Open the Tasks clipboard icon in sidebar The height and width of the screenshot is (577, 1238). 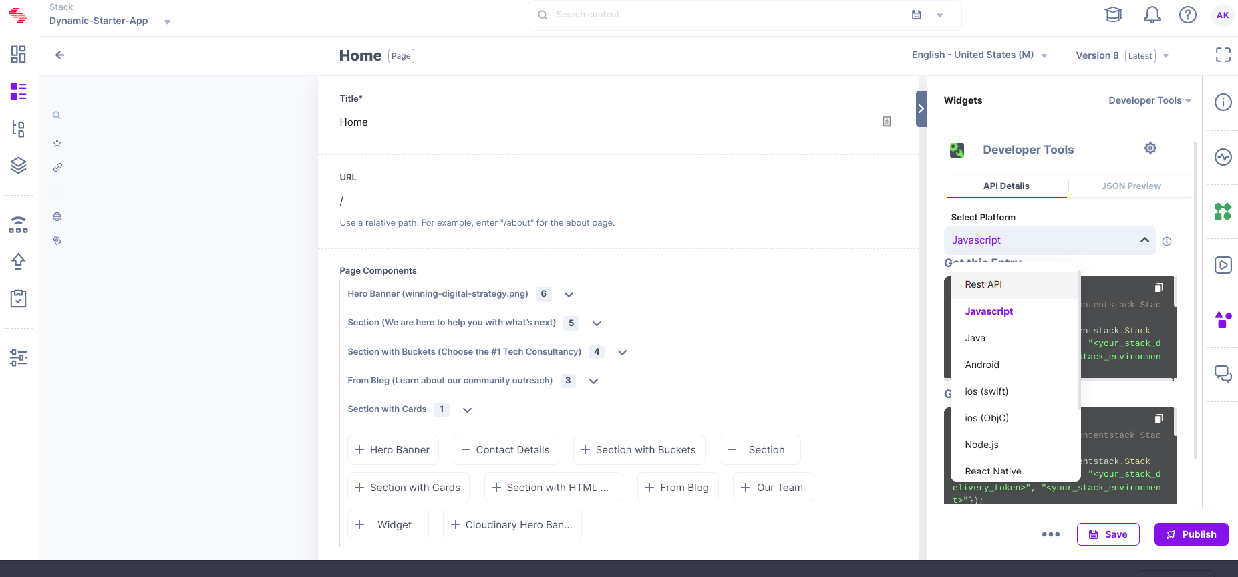[x=19, y=298]
